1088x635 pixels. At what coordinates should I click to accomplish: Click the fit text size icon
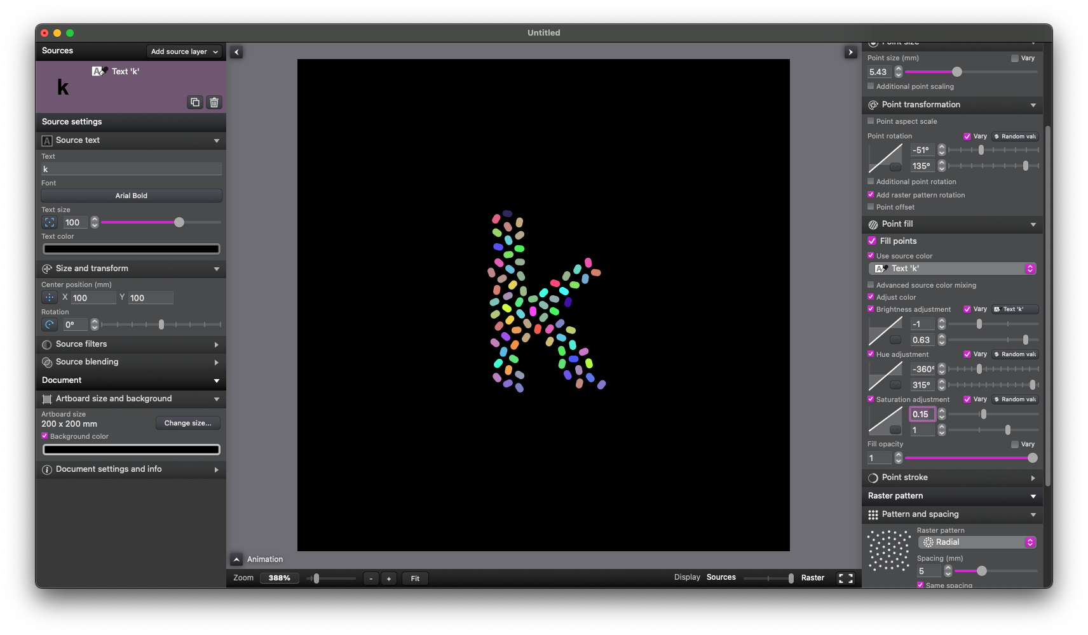click(x=50, y=222)
